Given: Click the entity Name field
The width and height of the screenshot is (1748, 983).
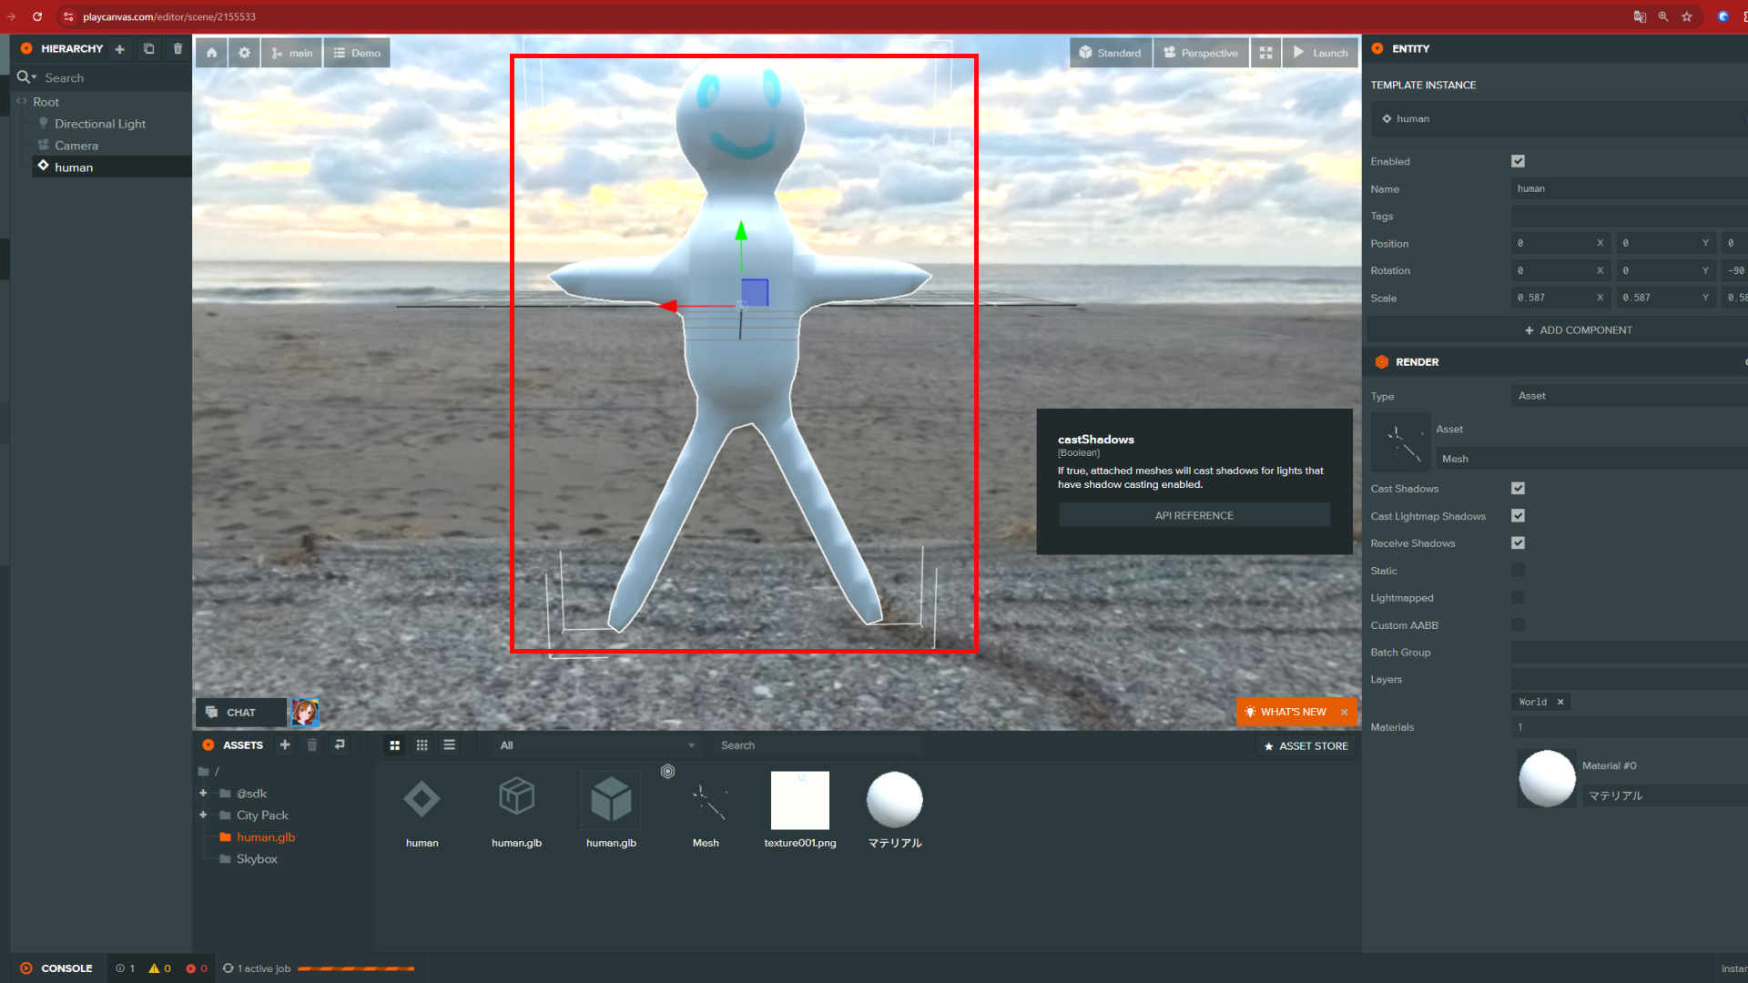Looking at the screenshot, I should pos(1630,188).
